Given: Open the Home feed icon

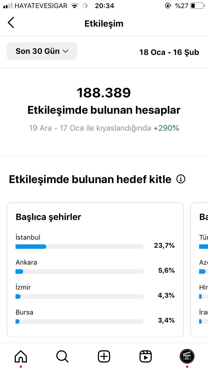Looking at the screenshot, I should pos(21,356).
